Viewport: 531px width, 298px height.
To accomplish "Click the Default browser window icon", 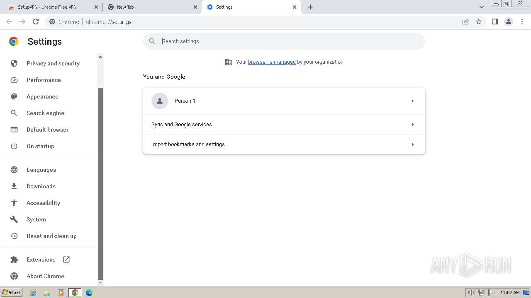I will 14,130.
